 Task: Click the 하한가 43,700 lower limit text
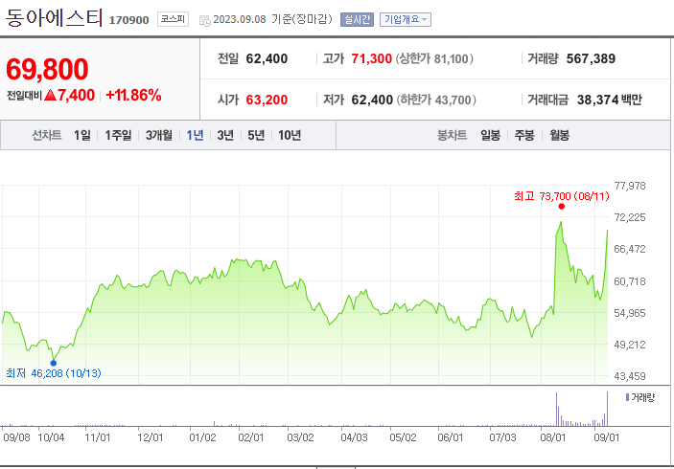tap(436, 100)
